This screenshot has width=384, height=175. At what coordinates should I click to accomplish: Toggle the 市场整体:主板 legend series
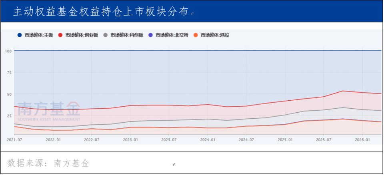35,35
